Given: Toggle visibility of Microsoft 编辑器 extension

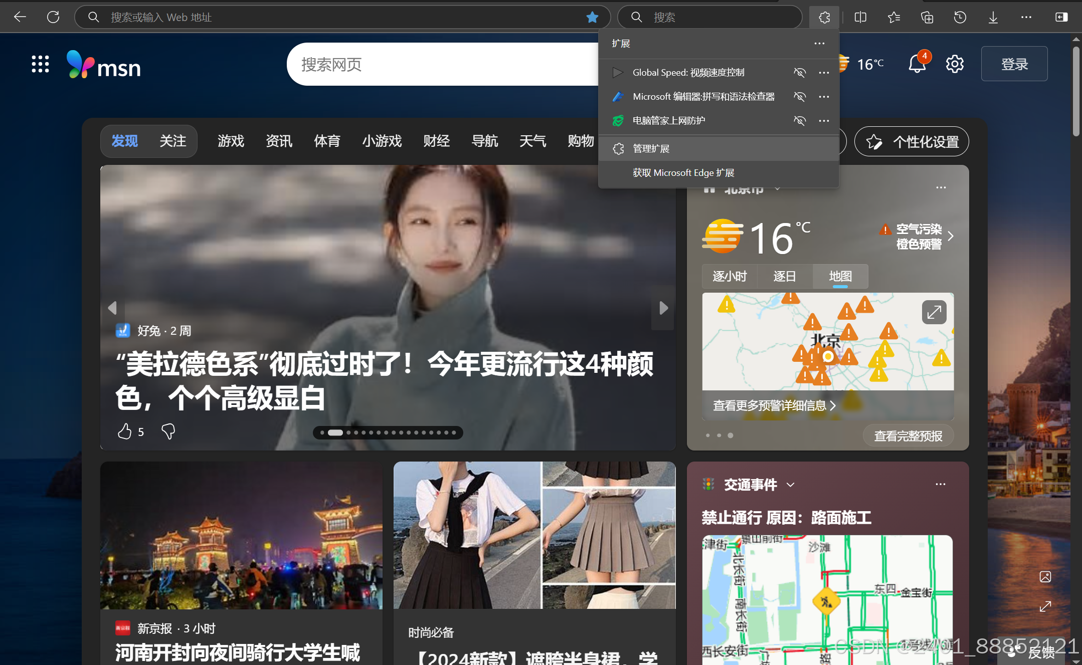Looking at the screenshot, I should 800,96.
